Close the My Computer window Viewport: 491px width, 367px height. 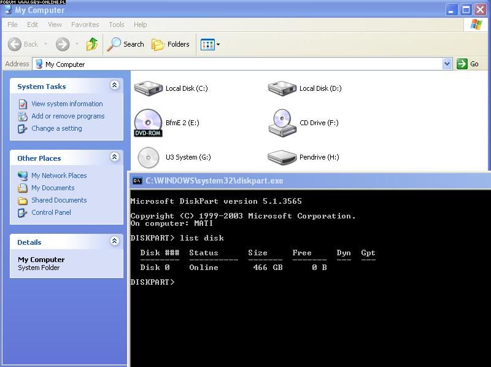point(481,10)
